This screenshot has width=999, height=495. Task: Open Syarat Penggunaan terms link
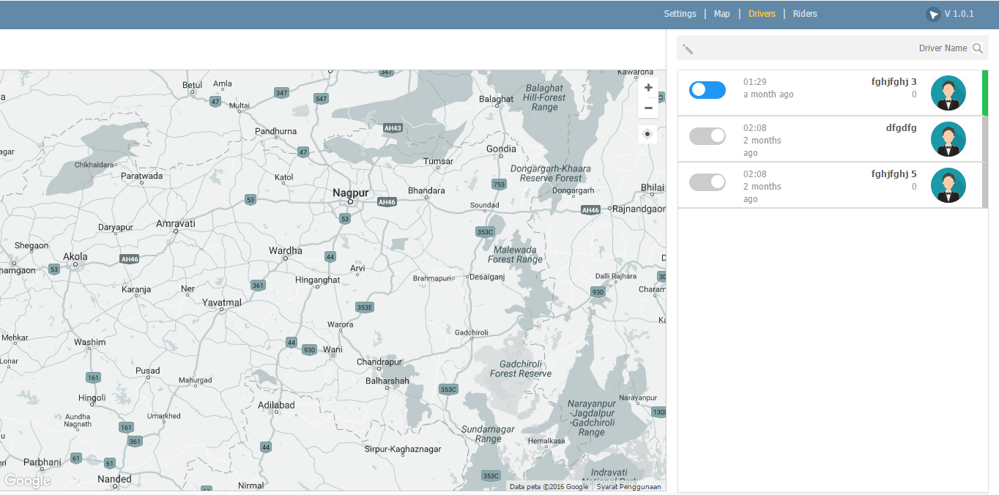click(628, 486)
